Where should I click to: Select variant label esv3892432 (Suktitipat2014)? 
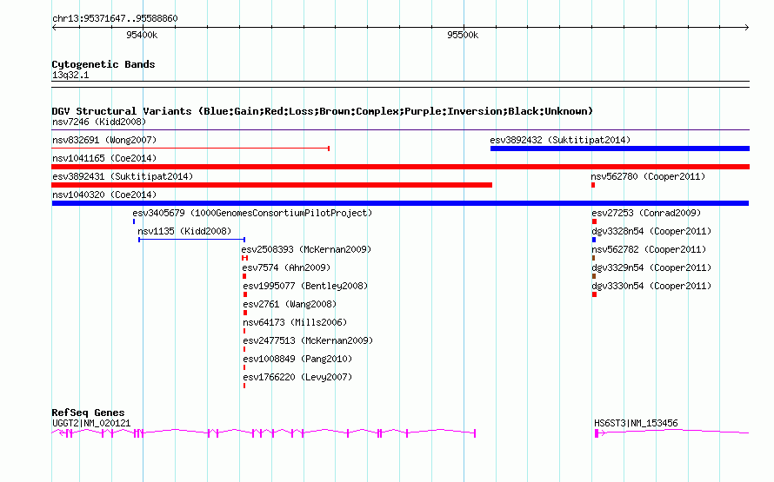click(x=560, y=140)
